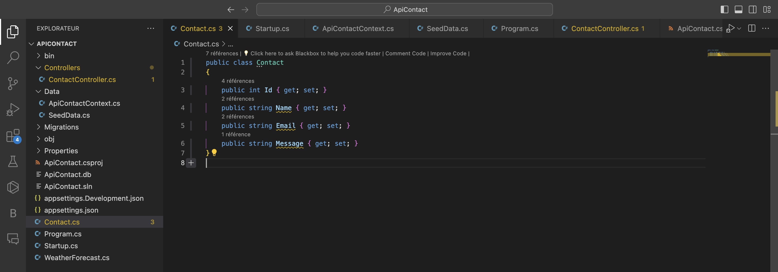Click 'Click here to ask Blackbox' link
778x272 pixels.
315,53
